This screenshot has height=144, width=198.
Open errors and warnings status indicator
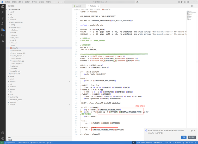(49, 143)
